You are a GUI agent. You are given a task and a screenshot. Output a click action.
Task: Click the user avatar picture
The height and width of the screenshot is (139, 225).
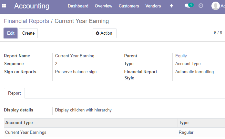click(216, 6)
